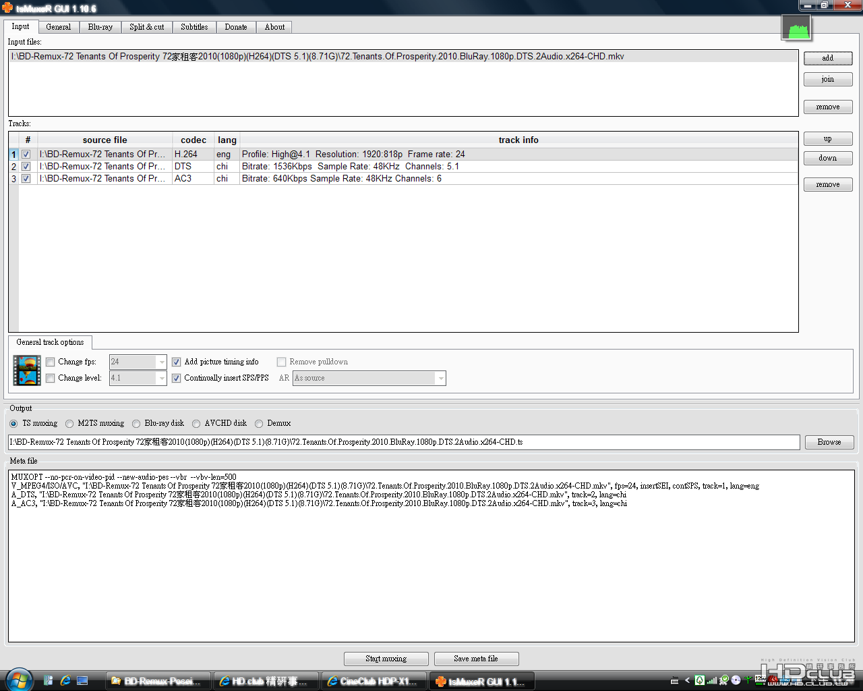Launch Internet Explorer from quick launch
This screenshot has width=863, height=691.
[x=65, y=680]
